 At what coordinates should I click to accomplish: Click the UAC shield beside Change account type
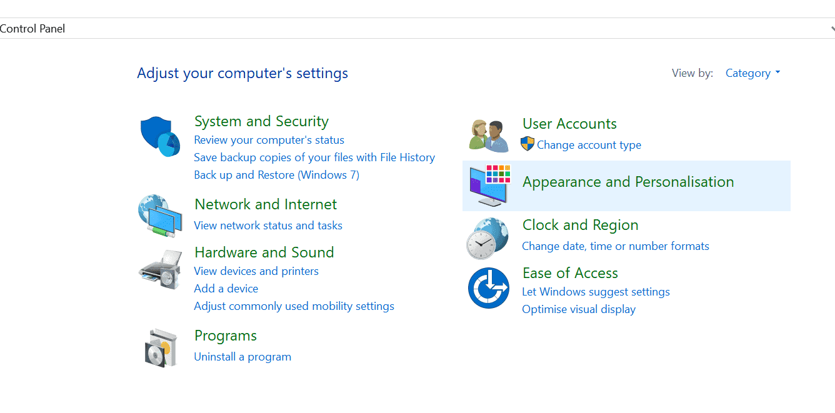coord(527,144)
